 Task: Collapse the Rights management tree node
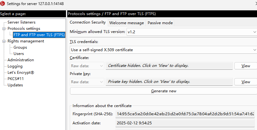pyautogui.click(x=4, y=41)
